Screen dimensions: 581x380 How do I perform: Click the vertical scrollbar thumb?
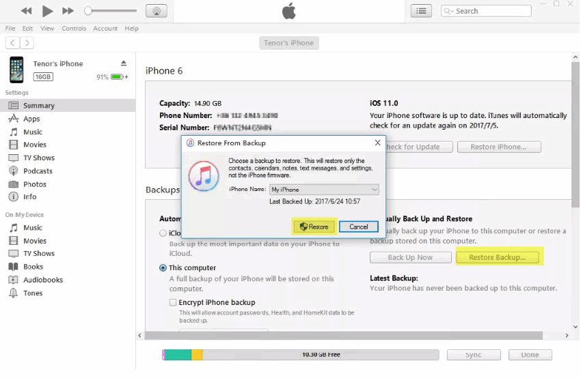[x=575, y=135]
